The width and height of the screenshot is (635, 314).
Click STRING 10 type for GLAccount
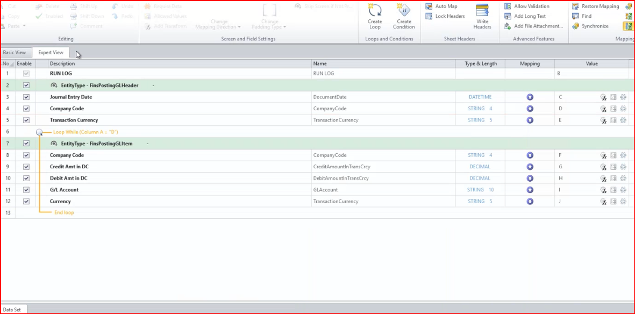pos(480,190)
